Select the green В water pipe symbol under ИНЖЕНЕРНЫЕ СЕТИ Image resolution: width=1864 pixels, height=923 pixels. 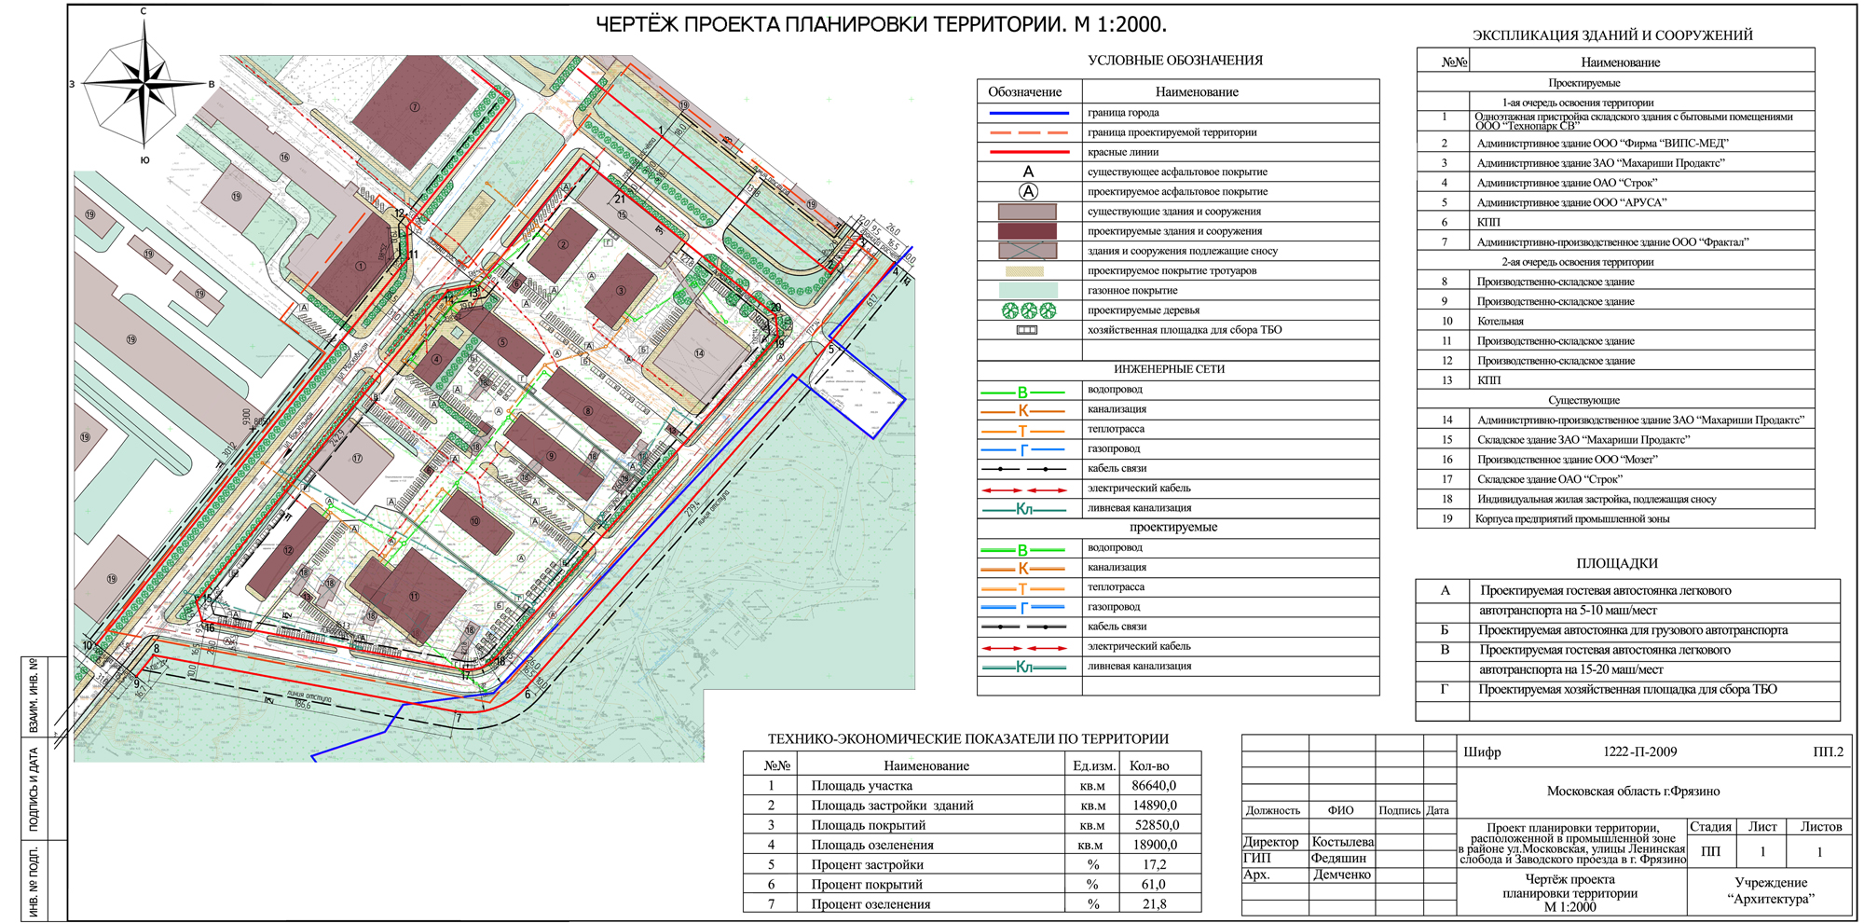point(1022,393)
